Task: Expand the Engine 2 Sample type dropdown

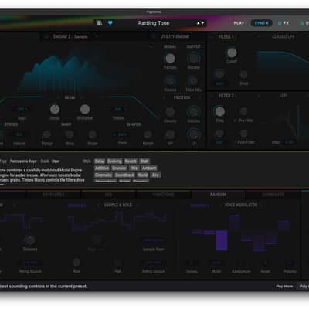Action: click(97, 36)
